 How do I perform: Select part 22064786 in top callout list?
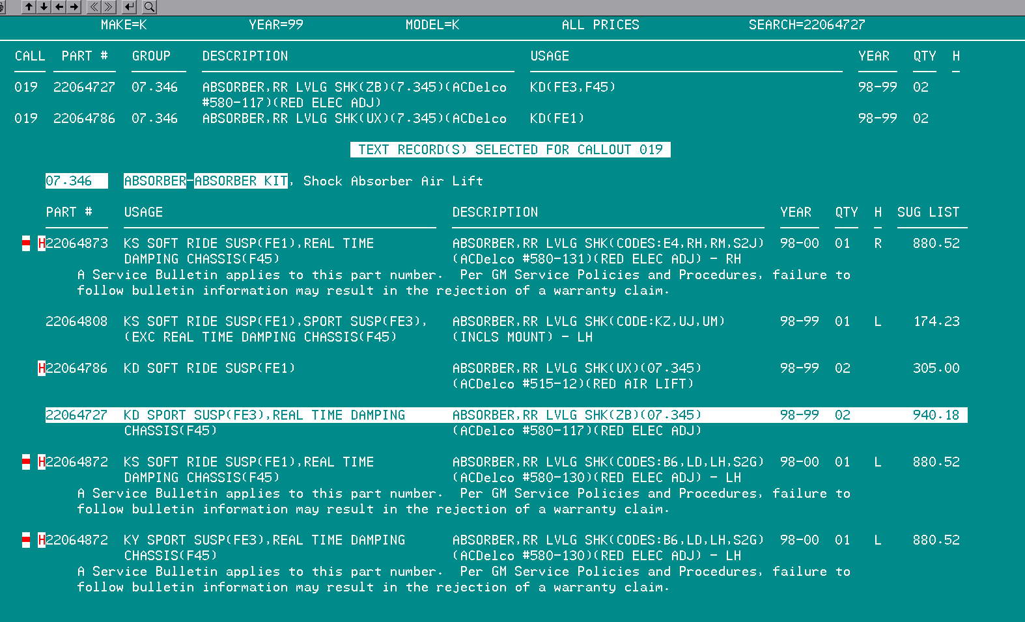(x=84, y=118)
